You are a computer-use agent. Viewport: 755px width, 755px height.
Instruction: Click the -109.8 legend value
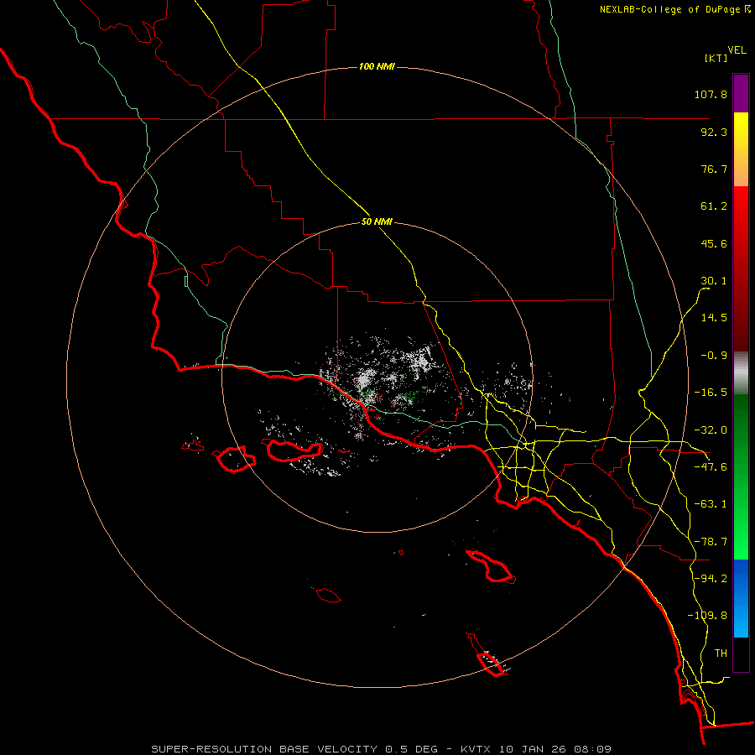pyautogui.click(x=707, y=616)
